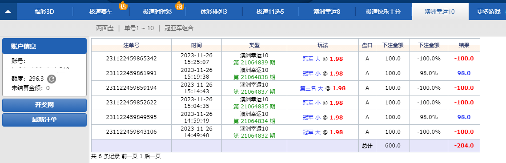Click draw period 第 21064839 期
The image size is (506, 163).
tap(254, 62)
